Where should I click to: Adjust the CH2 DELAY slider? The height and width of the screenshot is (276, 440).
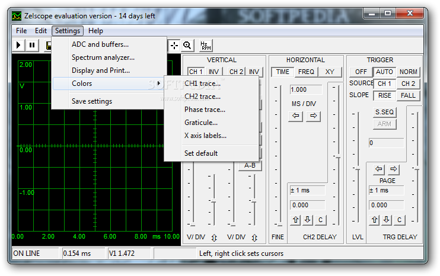click(x=338, y=156)
